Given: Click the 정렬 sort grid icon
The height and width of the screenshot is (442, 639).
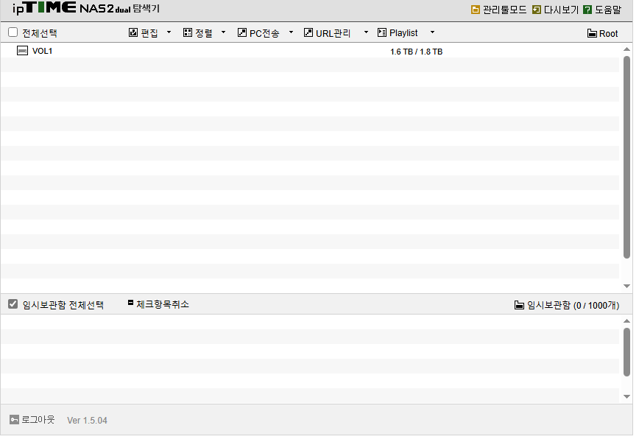Looking at the screenshot, I should (x=188, y=32).
